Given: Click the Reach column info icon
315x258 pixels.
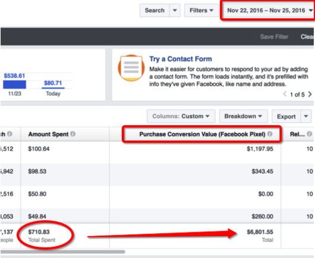Looking at the screenshot, I should pos(10,134).
